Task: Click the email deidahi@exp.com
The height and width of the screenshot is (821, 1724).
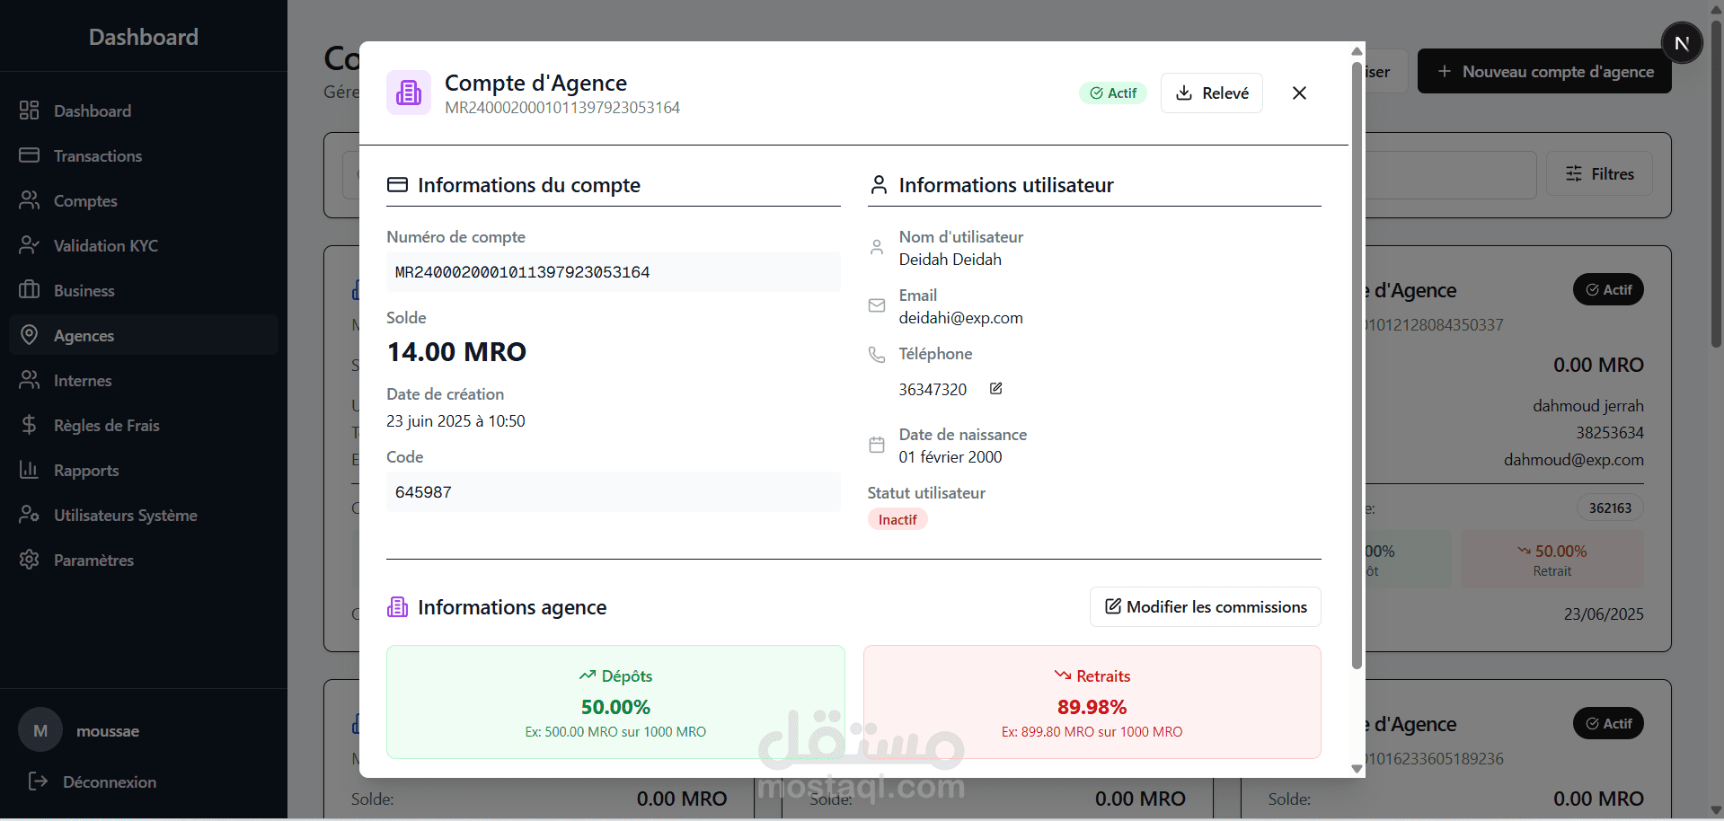Action: coord(960,317)
